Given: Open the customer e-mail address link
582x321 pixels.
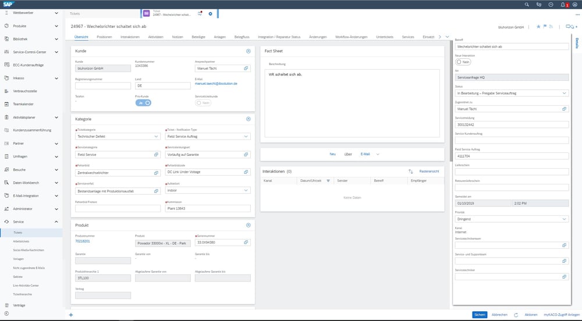Looking at the screenshot, I should pos(216,84).
